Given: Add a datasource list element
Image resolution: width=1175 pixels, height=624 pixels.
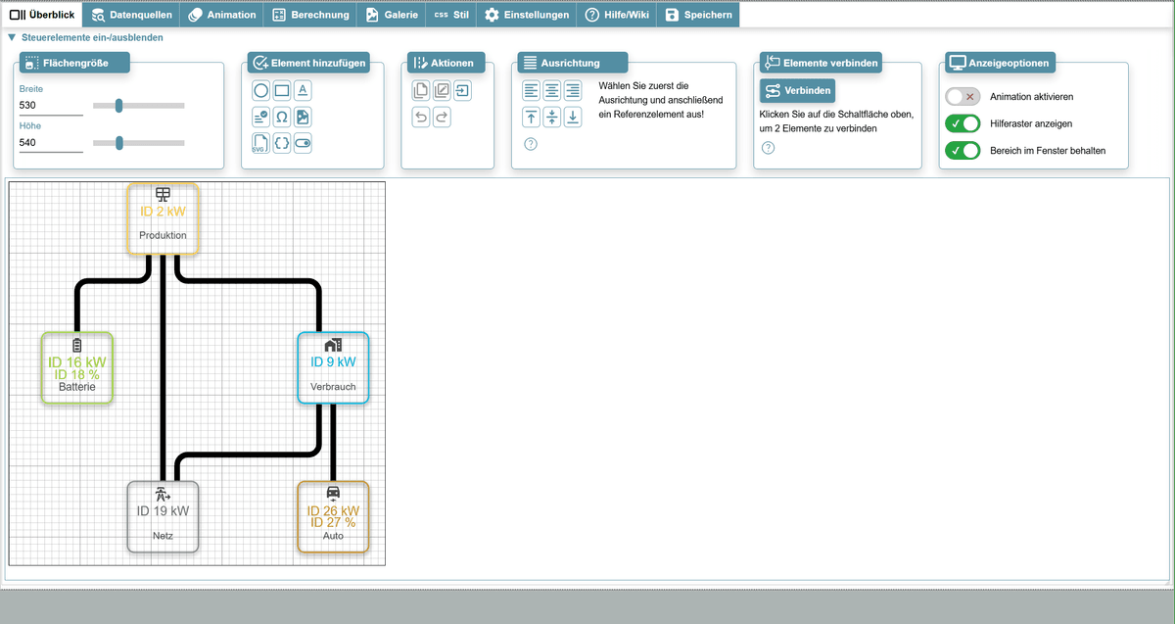Looking at the screenshot, I should pos(260,117).
